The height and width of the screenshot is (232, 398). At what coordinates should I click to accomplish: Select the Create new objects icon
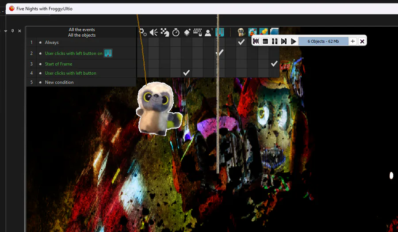tap(187, 32)
